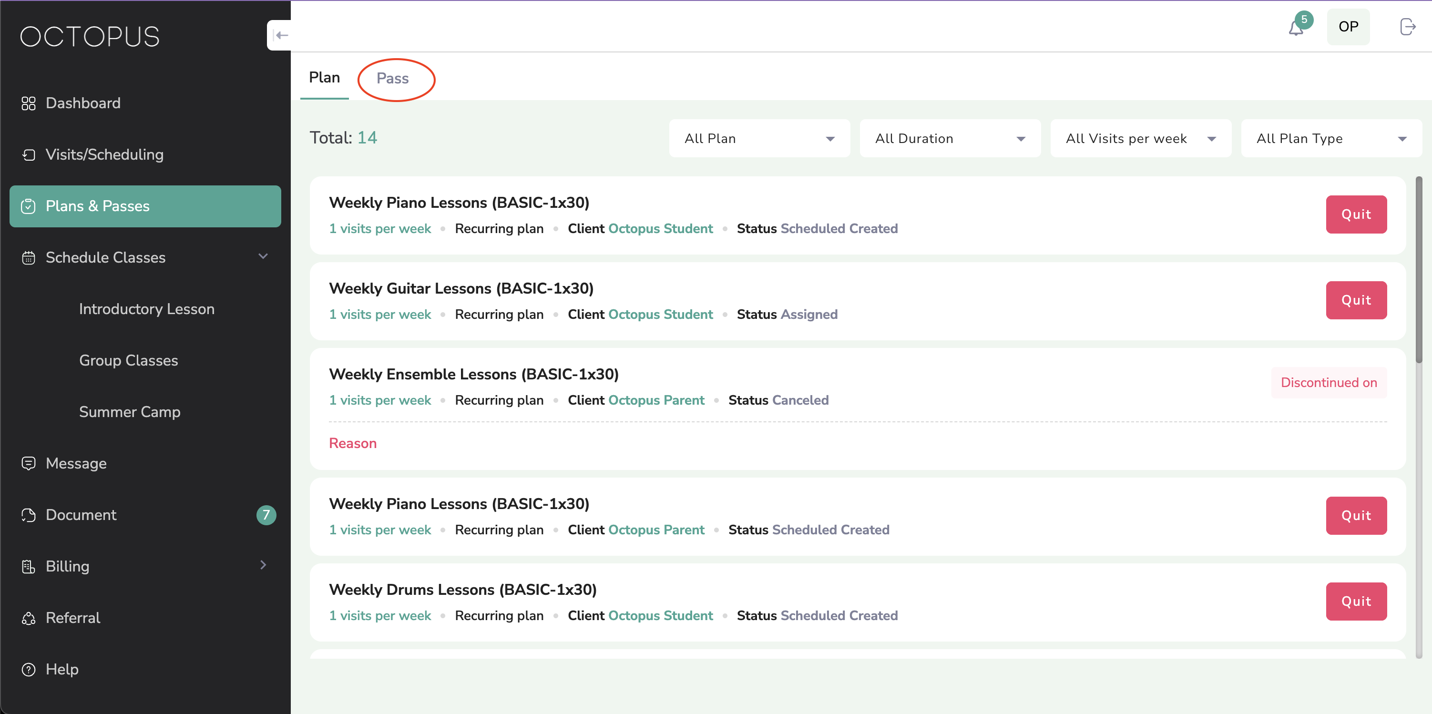The image size is (1432, 714).
Task: Click the logout icon in header
Action: [1407, 27]
